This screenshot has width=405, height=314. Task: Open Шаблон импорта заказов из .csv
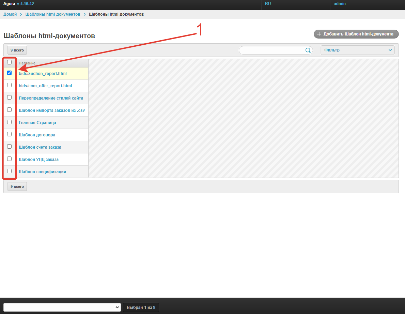pyautogui.click(x=52, y=110)
